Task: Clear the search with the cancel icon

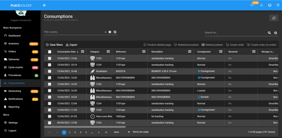Action: click(x=276, y=33)
